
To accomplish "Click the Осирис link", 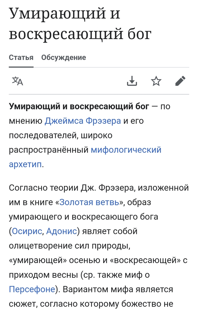I will pyautogui.click(x=27, y=231).
